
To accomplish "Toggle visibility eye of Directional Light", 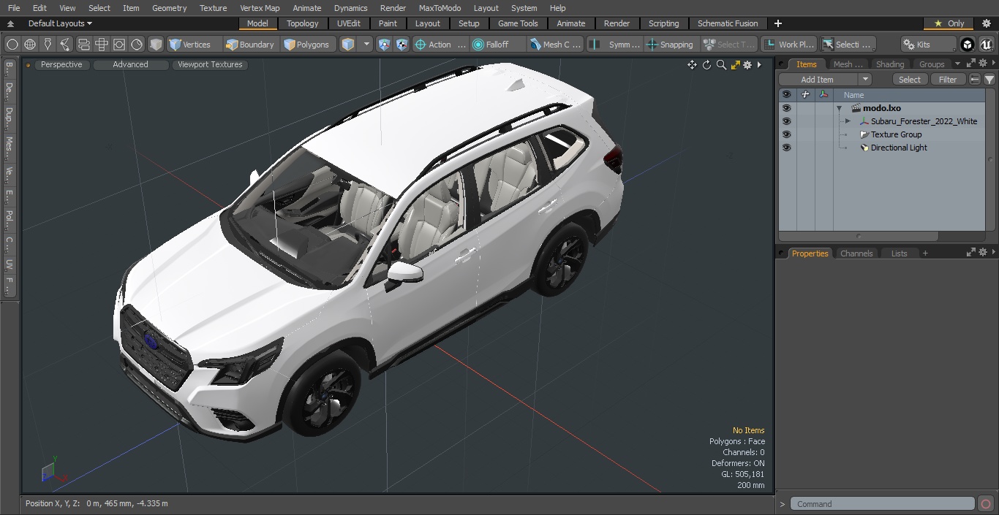I will click(x=786, y=148).
